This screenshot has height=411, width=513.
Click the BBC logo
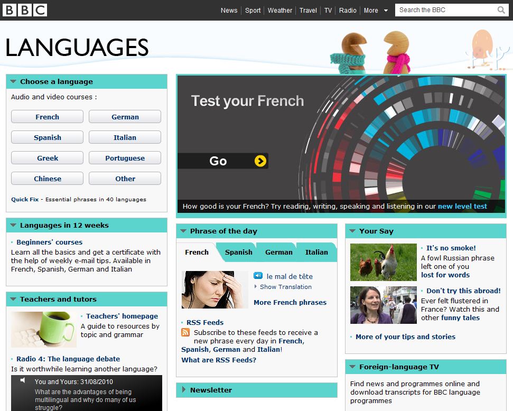(x=25, y=10)
